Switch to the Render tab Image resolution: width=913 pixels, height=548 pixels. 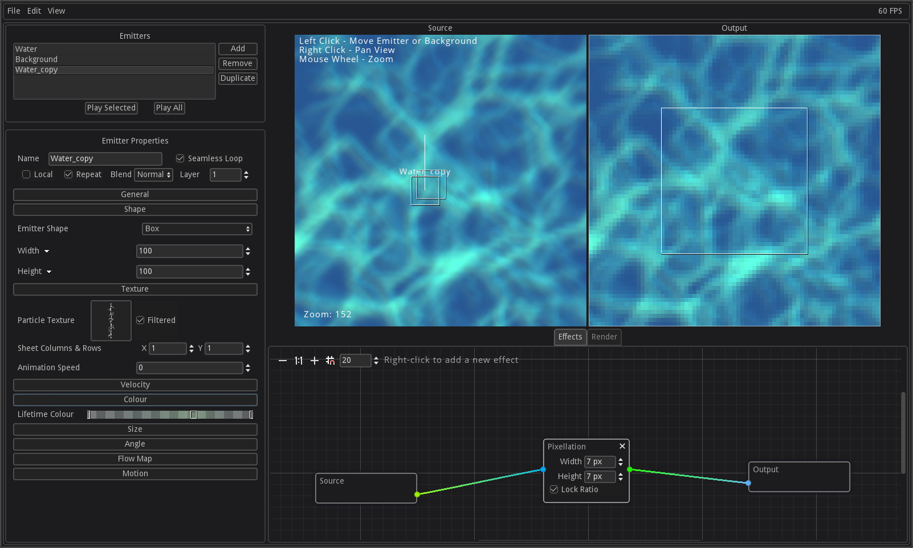604,337
